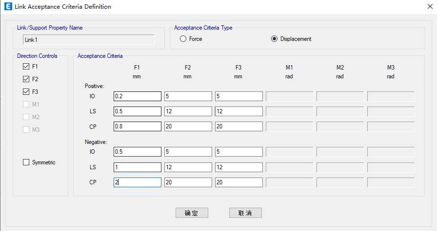Close the Link Acceptance Criteria Definition dialog
Screen dimensions: 437x231
point(430,6)
